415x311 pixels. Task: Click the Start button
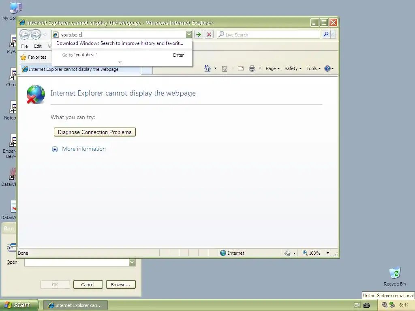pyautogui.click(x=19, y=305)
